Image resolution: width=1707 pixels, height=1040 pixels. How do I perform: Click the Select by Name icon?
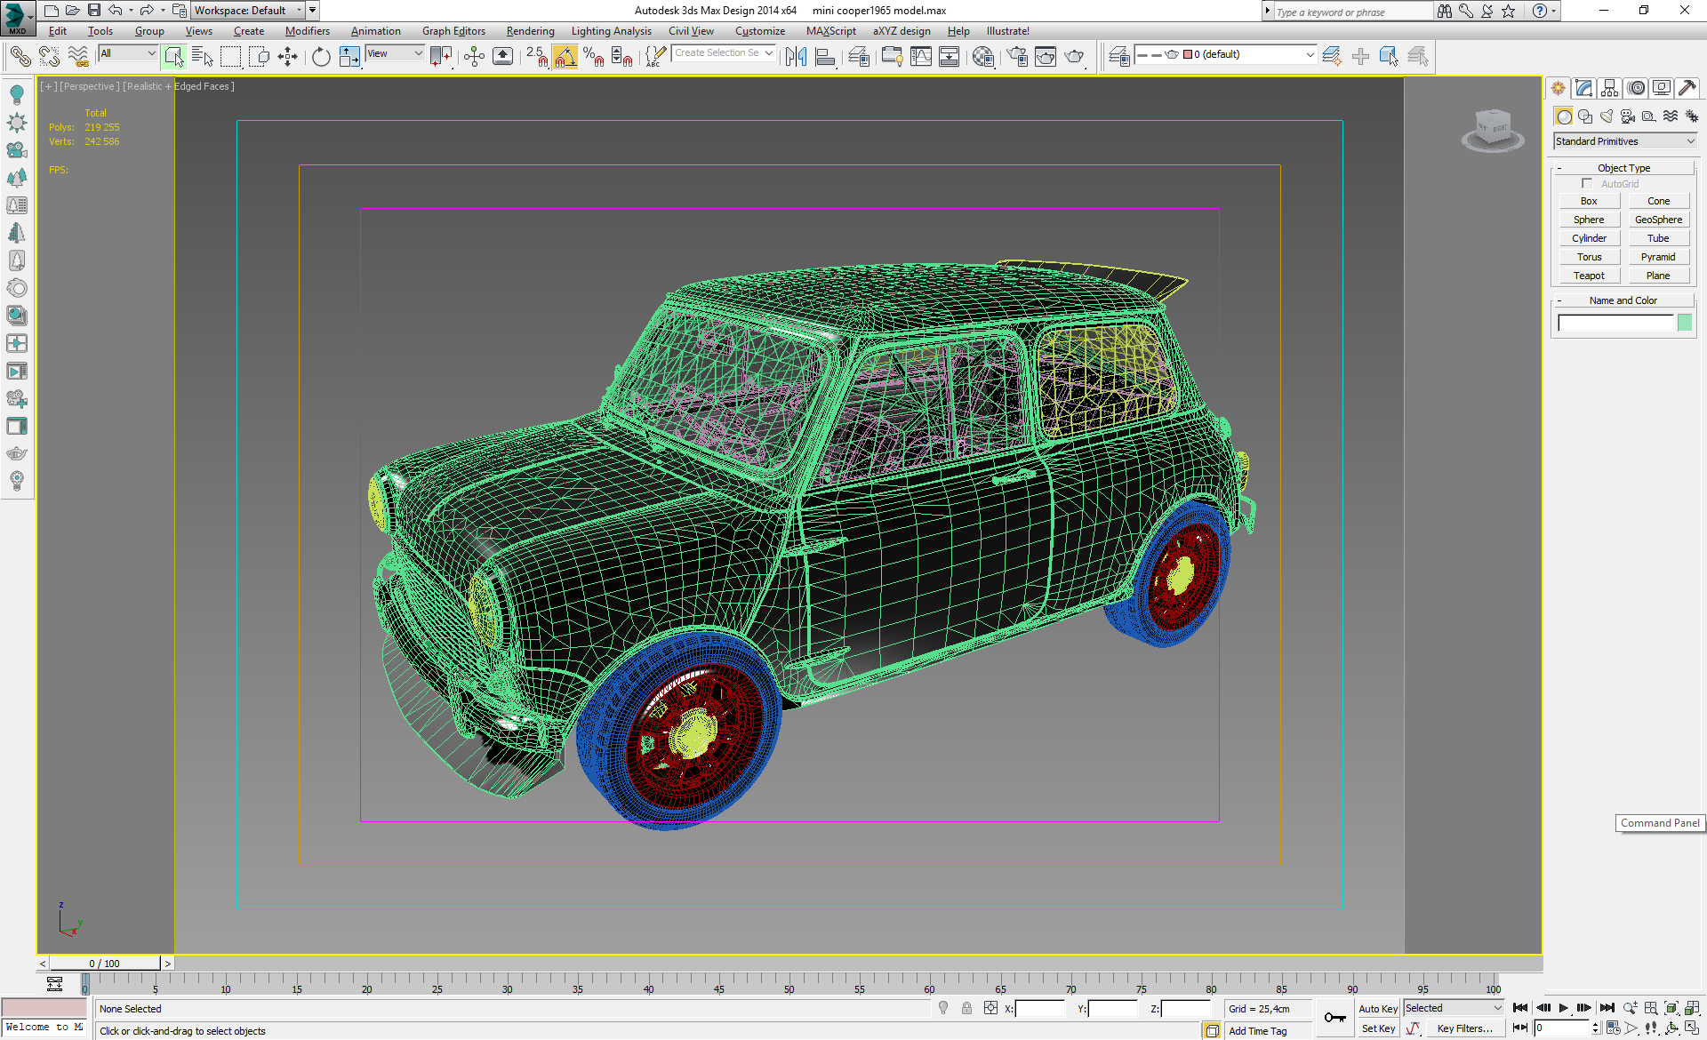203,57
